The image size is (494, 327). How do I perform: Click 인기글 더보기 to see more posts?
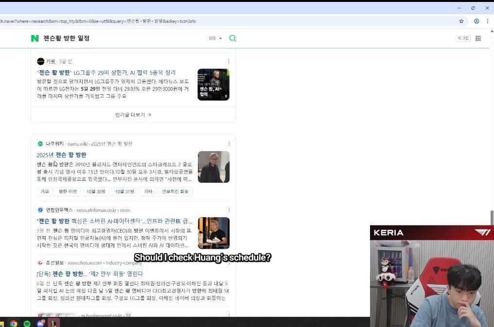click(133, 115)
